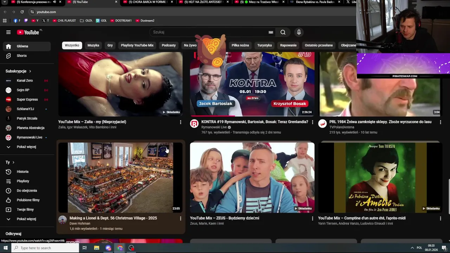
Task: Play the KONTRA 05.01 thumbnail
Action: click(252, 84)
